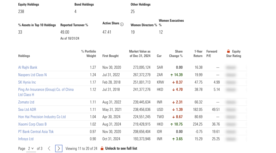Viewport: 276px width, 153px height.
Task: Open the Naspers Ltd Class N link
Action: click(32, 75)
